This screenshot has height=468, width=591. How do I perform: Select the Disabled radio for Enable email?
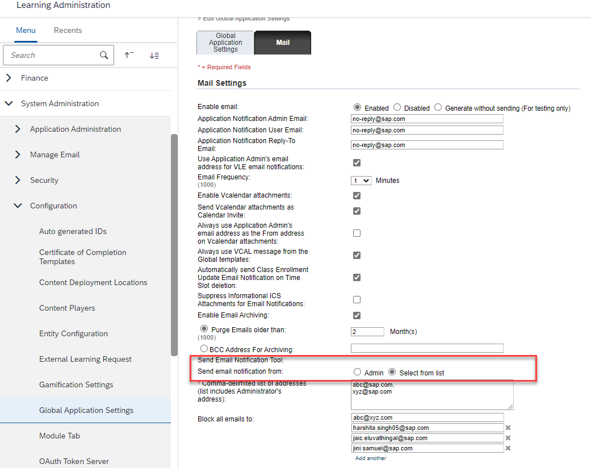click(x=397, y=107)
